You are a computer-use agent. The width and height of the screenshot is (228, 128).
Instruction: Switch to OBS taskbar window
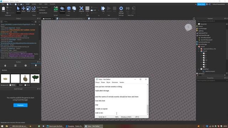pos(18,126)
